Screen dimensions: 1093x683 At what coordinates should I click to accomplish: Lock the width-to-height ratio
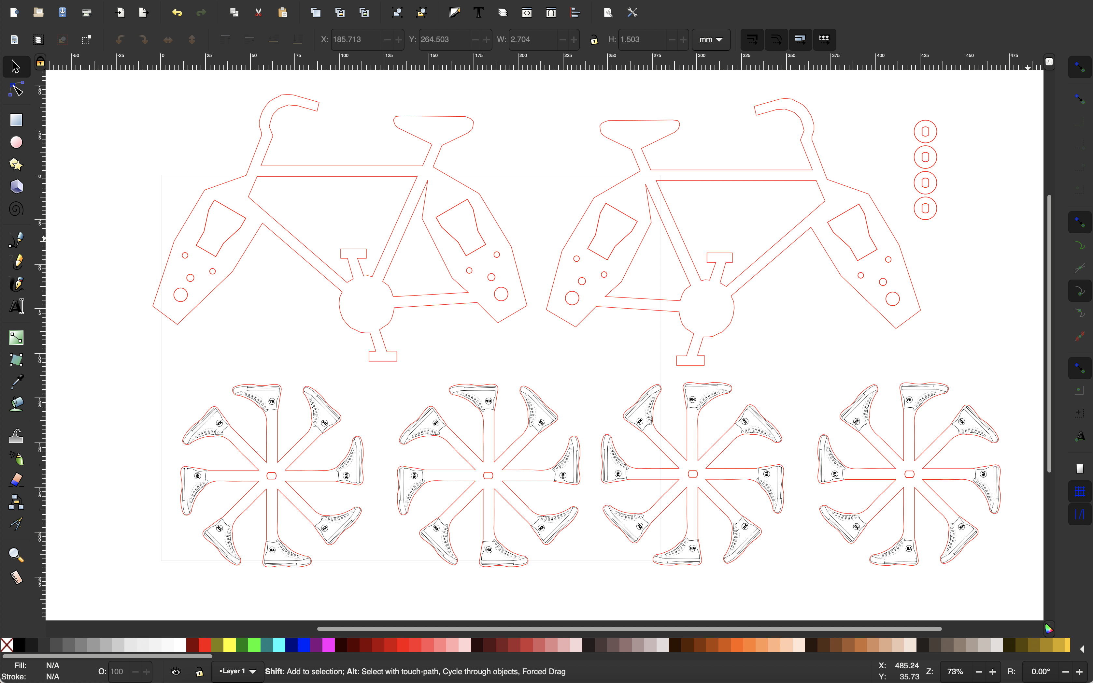(594, 40)
